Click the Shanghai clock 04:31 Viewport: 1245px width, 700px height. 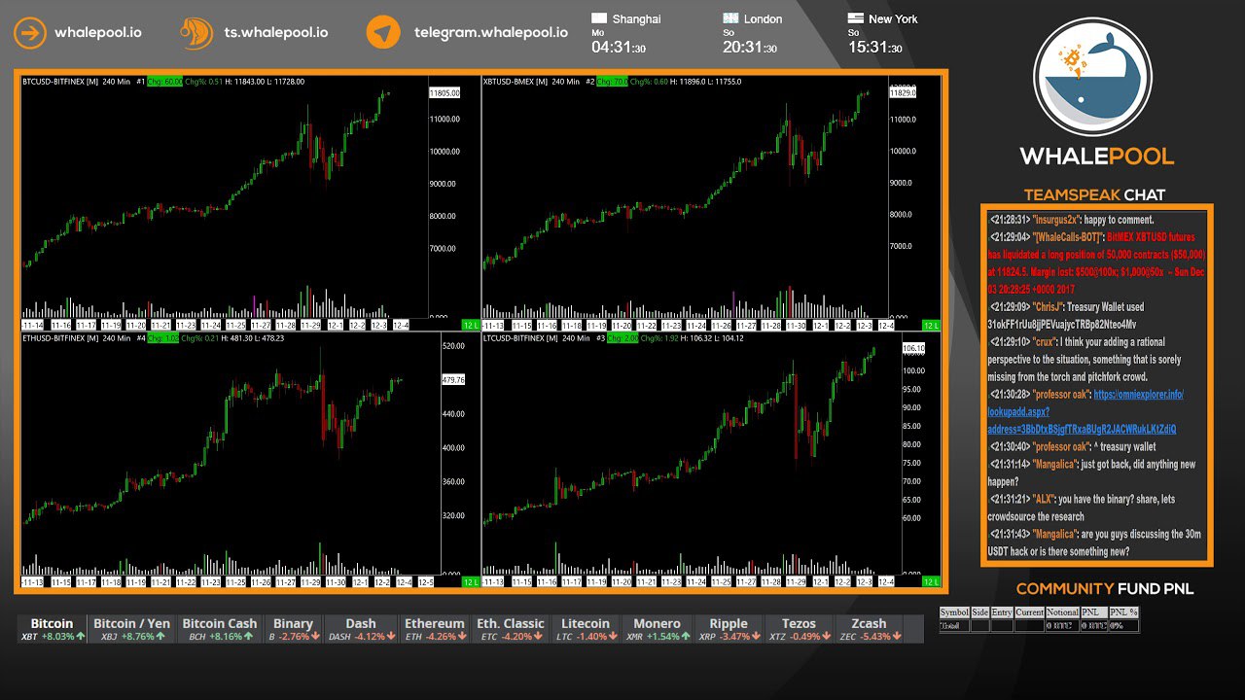point(618,47)
